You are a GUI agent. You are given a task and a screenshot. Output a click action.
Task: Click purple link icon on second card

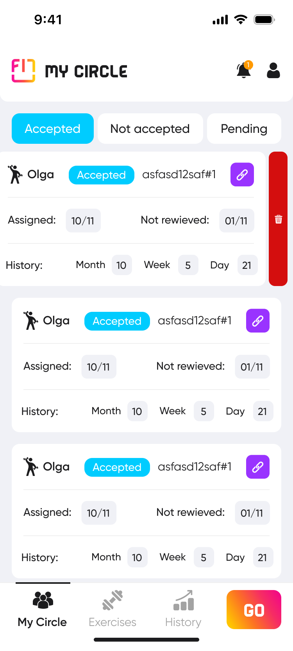[257, 321]
